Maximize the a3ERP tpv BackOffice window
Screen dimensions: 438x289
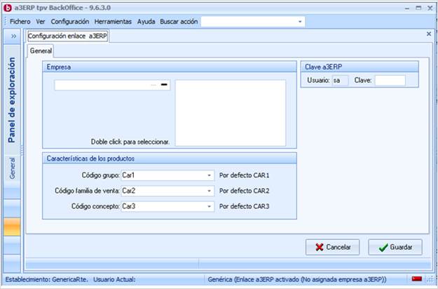tap(418, 8)
